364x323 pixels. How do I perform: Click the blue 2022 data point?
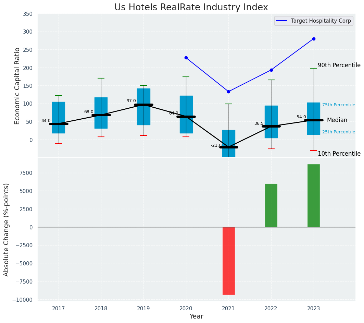coord(271,70)
